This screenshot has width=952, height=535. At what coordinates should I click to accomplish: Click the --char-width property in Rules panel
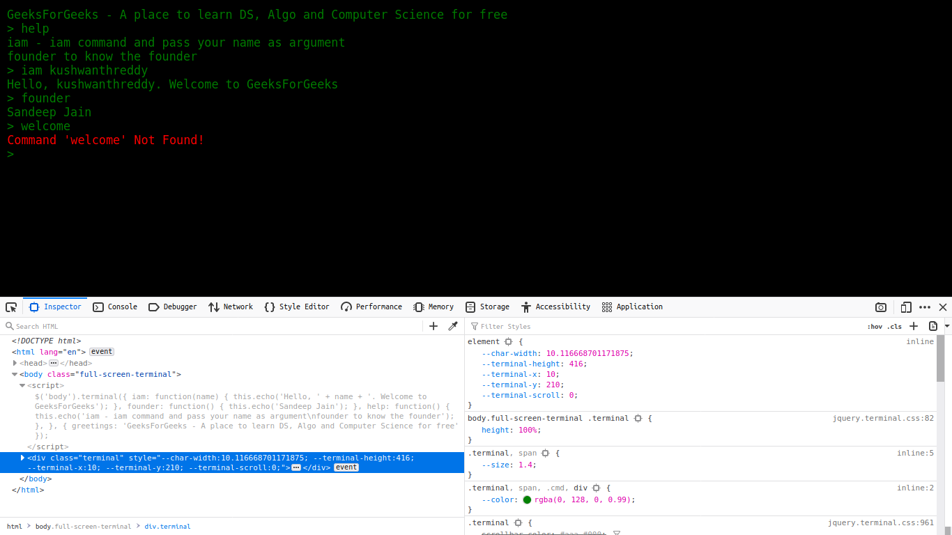(512, 353)
